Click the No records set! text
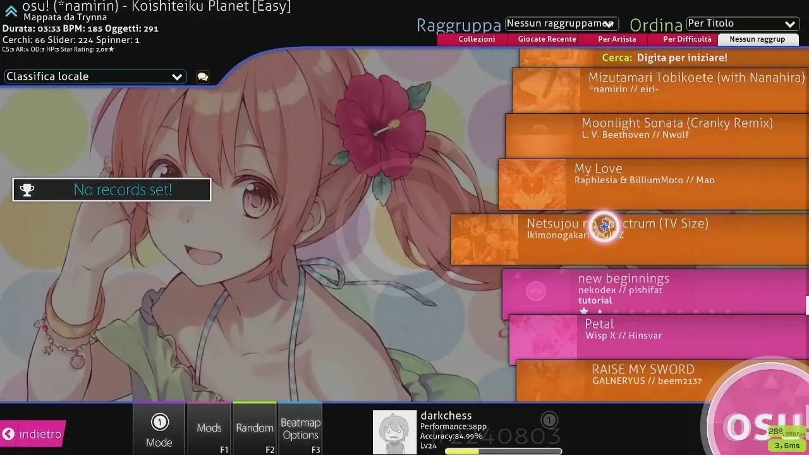 point(123,190)
